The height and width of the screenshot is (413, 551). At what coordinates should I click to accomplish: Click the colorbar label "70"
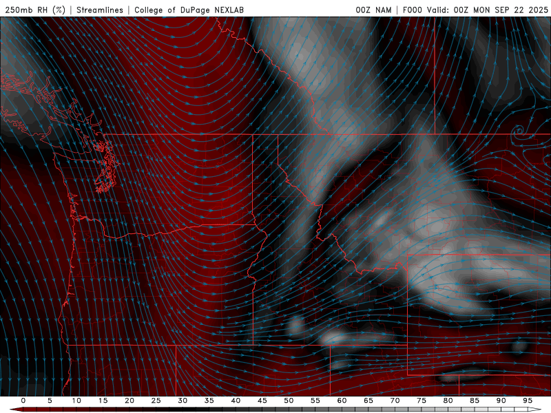[x=395, y=401]
